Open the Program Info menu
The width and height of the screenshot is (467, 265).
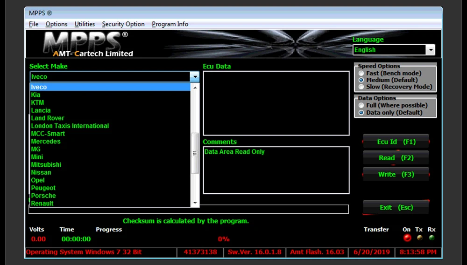[170, 24]
